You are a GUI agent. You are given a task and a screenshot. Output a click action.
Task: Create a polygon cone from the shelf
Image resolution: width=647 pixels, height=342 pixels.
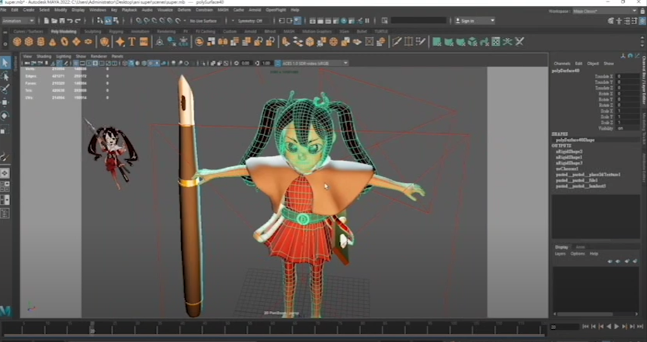click(53, 42)
